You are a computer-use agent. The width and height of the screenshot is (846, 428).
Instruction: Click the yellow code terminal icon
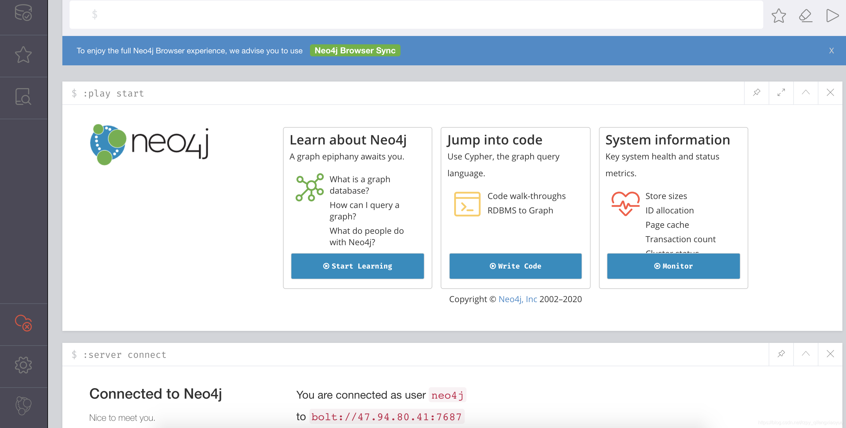click(467, 204)
